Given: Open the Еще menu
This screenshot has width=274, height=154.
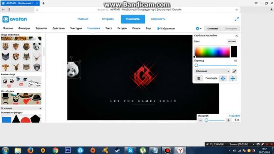Looking at the screenshot, I should [x=149, y=28].
